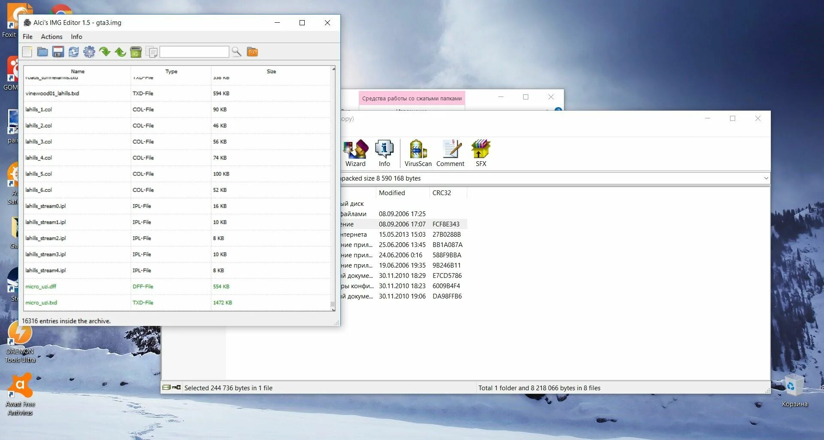Select WinRAR row with CRC32 FCF8E343
The height and width of the screenshot is (440, 824).
[403, 224]
